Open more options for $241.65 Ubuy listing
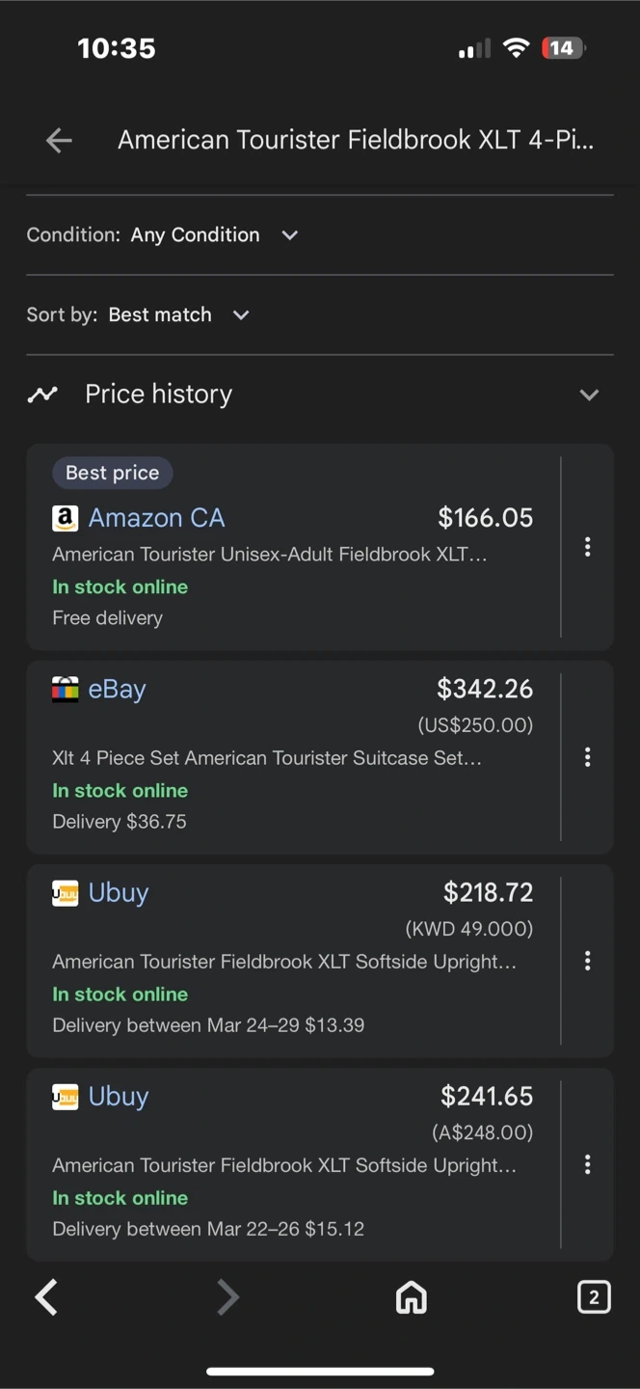Image resolution: width=640 pixels, height=1389 pixels. pos(587,1164)
